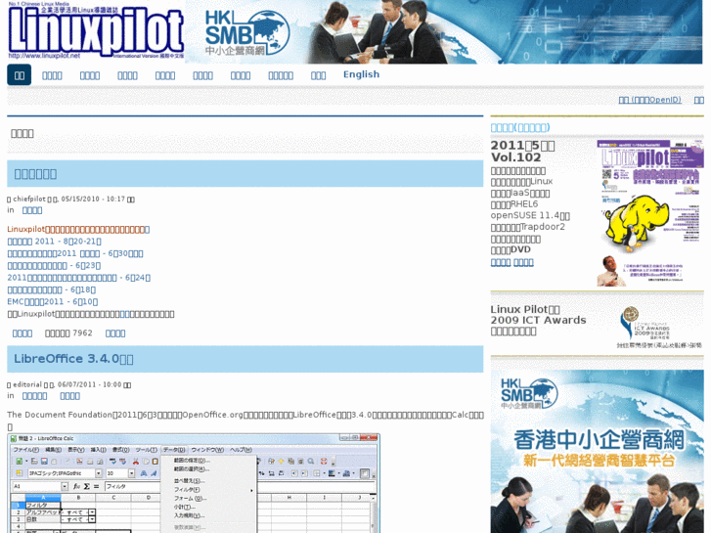This screenshot has height=533, width=711.
Task: Open the LibreOffice Calc screenshot image
Action: tap(194, 483)
